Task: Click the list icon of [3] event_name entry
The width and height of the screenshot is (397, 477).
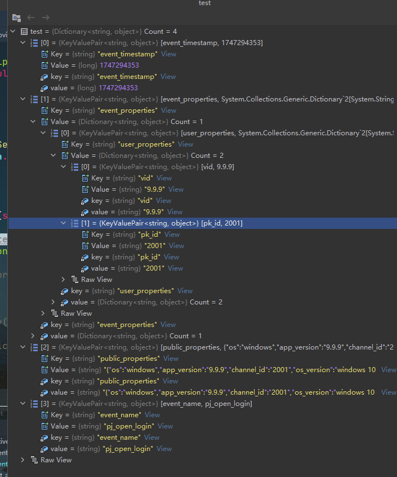Action: (34, 404)
